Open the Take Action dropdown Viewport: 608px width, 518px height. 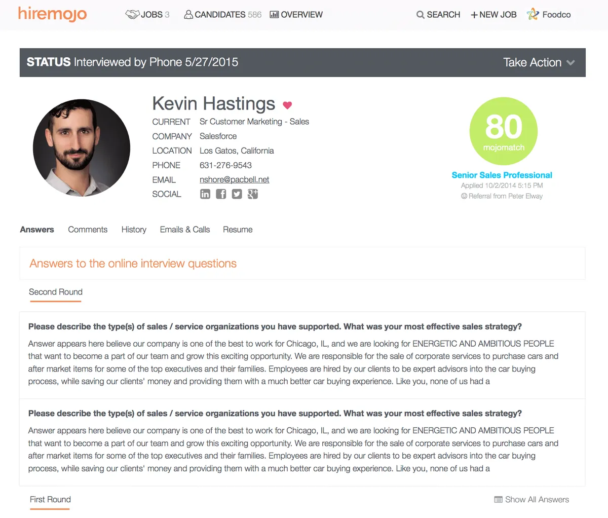[x=539, y=62]
